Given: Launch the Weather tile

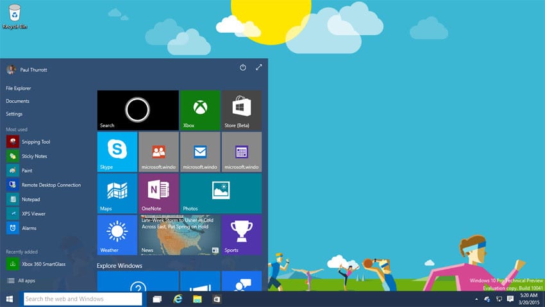Looking at the screenshot, I should coord(117,234).
